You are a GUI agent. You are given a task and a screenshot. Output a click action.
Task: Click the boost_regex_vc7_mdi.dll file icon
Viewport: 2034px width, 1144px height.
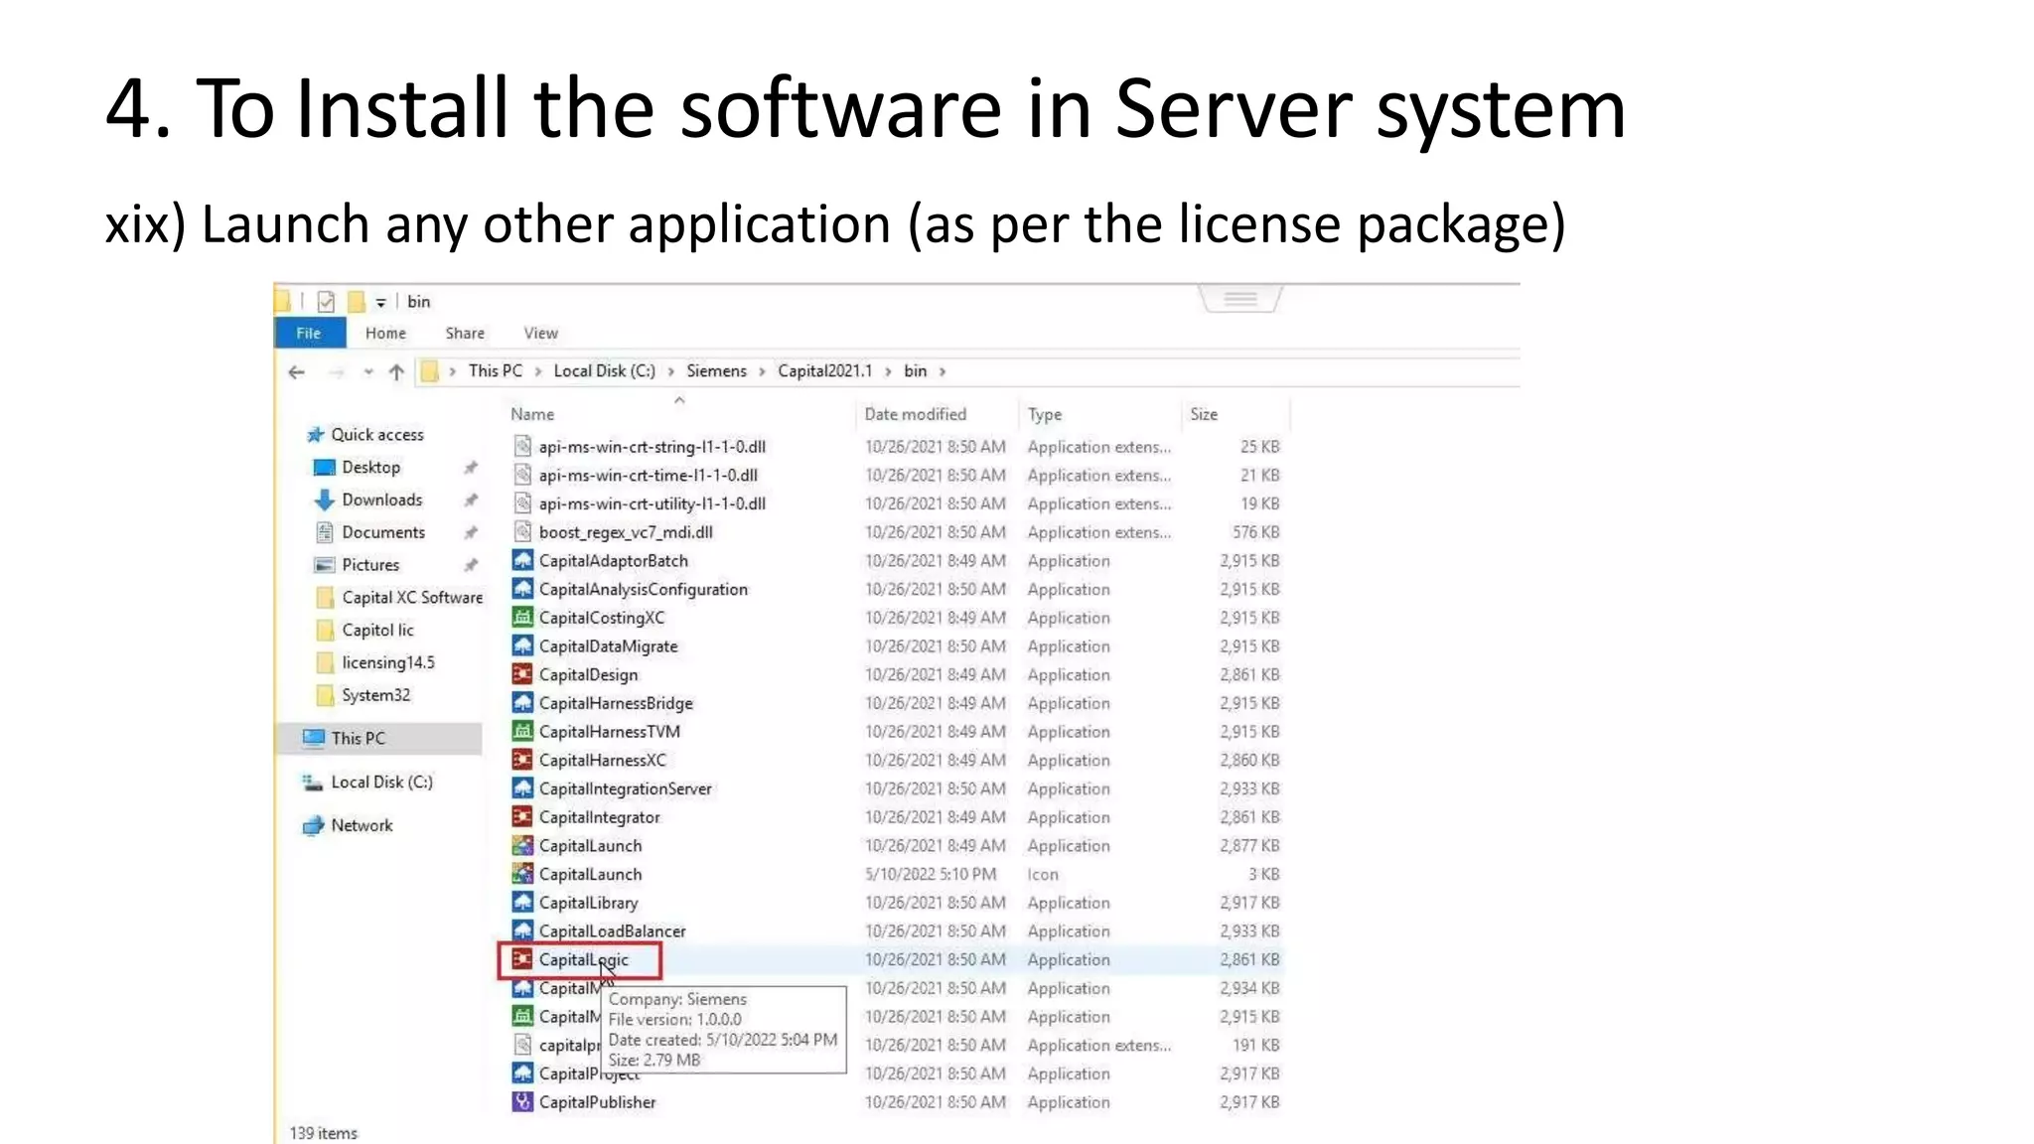point(521,531)
